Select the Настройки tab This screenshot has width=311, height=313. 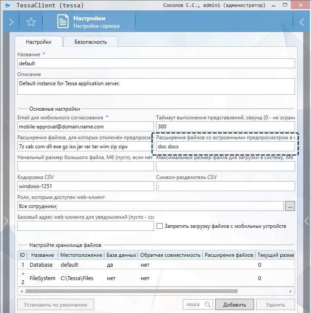(x=38, y=42)
